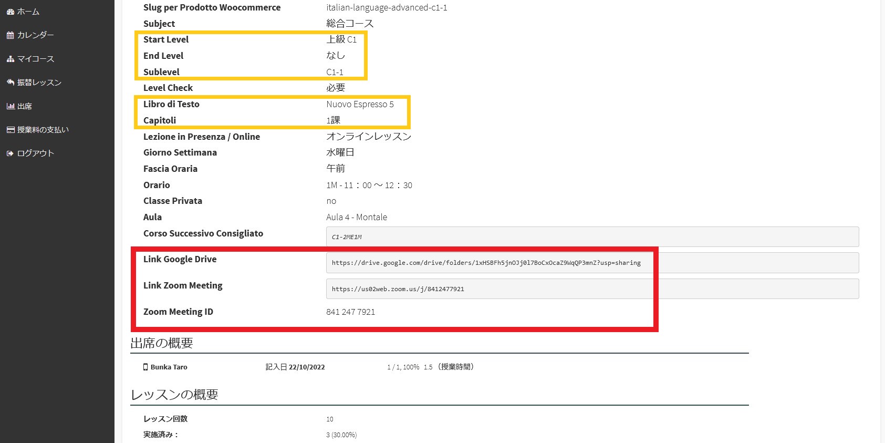This screenshot has width=885, height=443.
Task: Click the home dashboard icon in sidebar
Action: tap(10, 12)
